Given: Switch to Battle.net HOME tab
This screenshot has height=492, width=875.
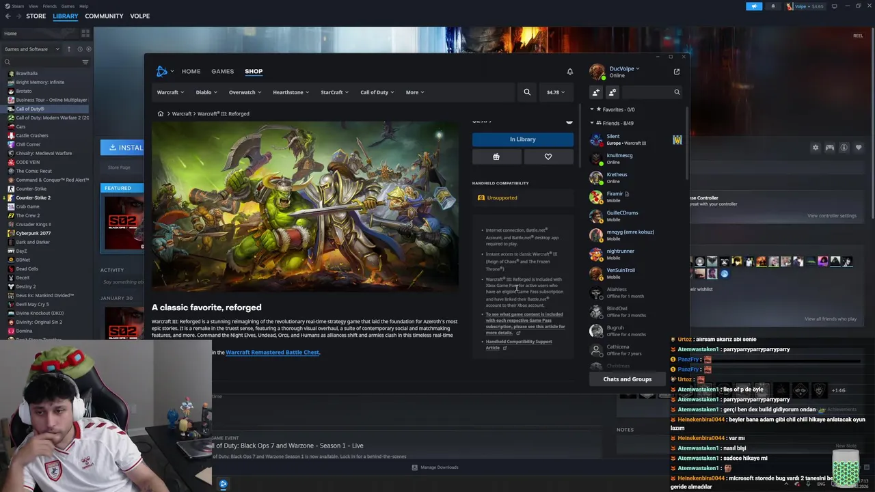Looking at the screenshot, I should tap(191, 71).
